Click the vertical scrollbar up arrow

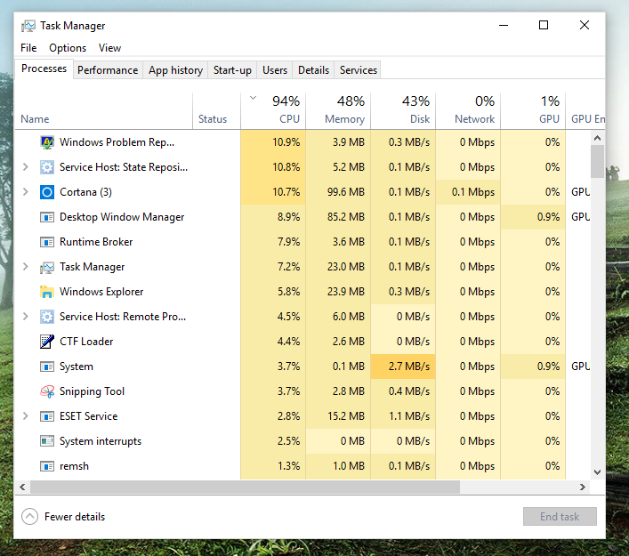click(x=597, y=138)
